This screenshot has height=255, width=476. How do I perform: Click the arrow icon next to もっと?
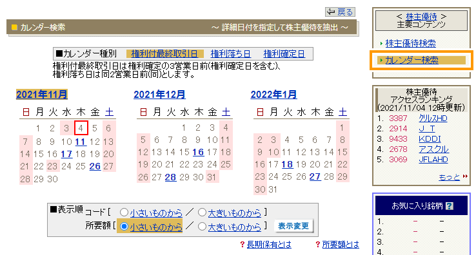click(465, 176)
